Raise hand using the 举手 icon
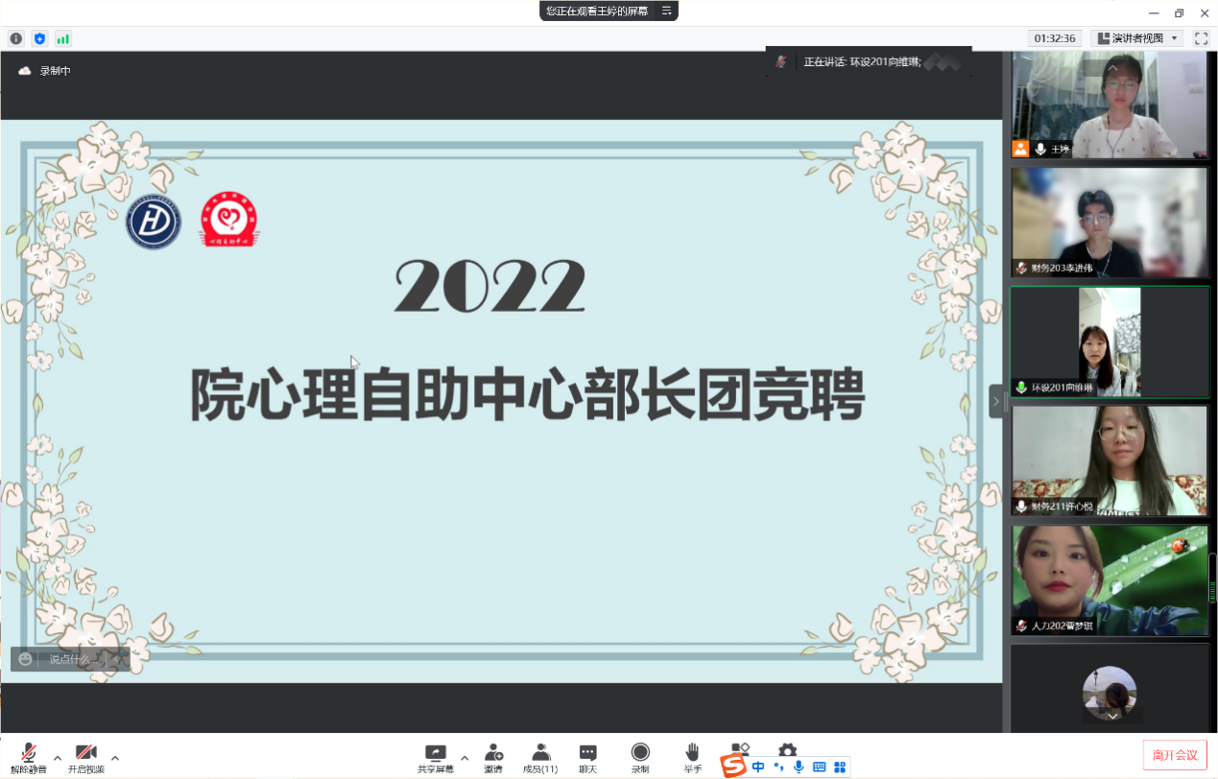Screen dimensions: 1218x779 [692, 754]
